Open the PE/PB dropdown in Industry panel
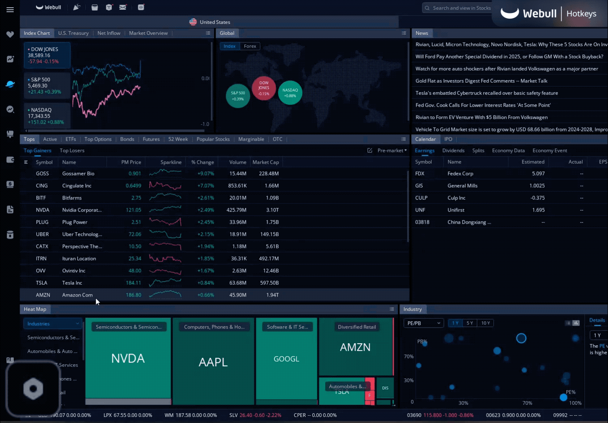Viewport: 608px width, 423px height. click(x=423, y=323)
